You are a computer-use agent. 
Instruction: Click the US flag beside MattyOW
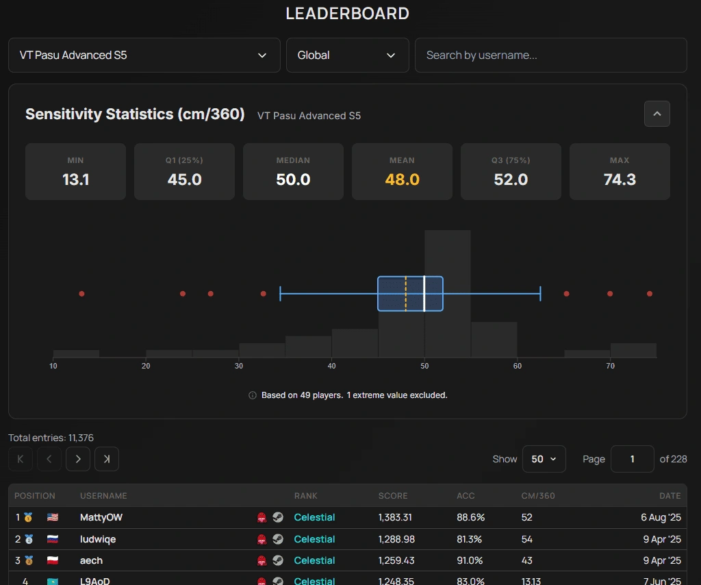(51, 517)
